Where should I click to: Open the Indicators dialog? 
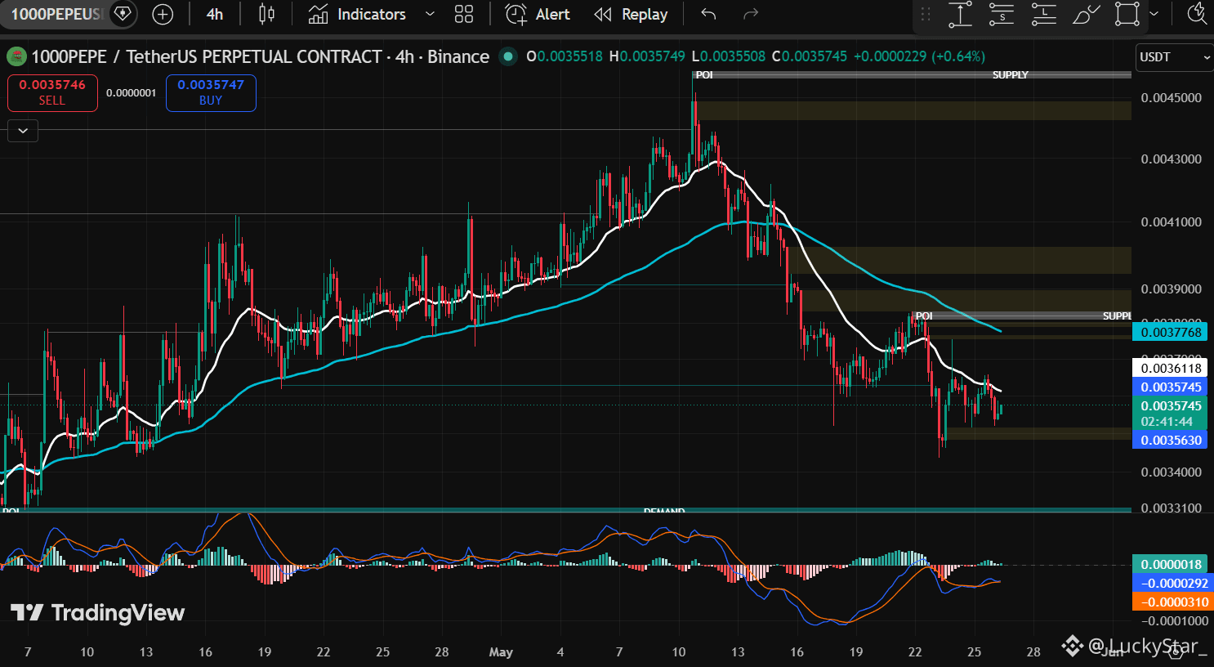click(357, 14)
